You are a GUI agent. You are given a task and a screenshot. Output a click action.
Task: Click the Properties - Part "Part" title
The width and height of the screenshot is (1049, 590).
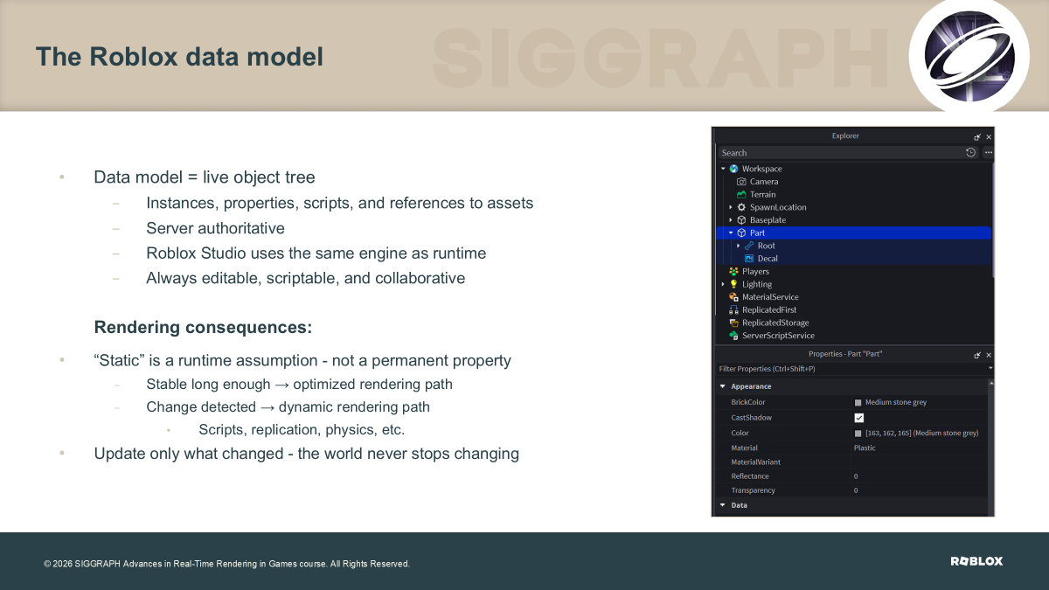[845, 354]
